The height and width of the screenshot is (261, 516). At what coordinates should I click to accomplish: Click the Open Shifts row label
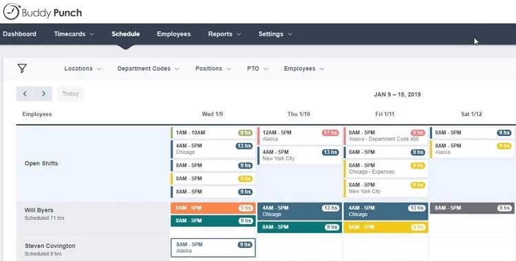point(41,163)
